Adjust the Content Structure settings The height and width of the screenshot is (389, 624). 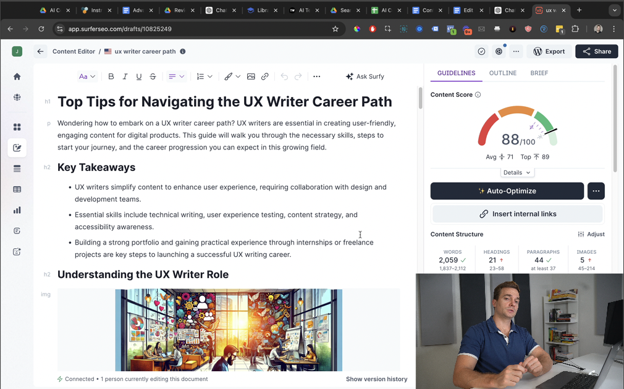591,235
